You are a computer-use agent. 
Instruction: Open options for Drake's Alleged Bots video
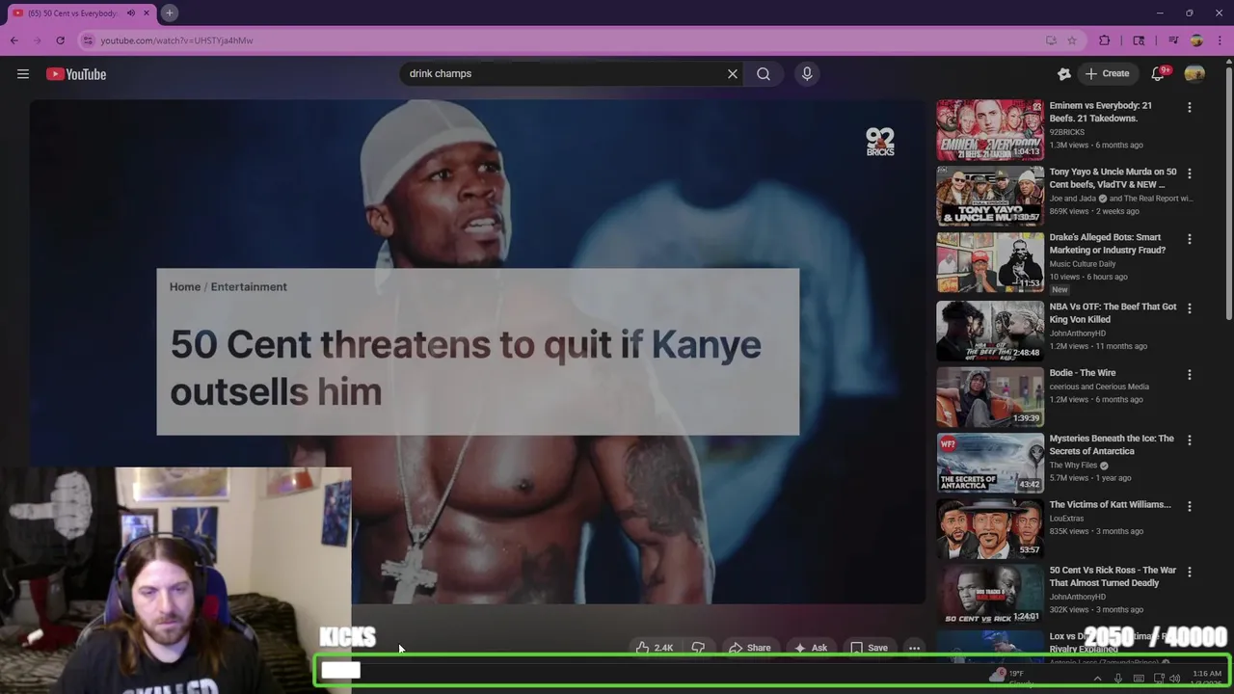coord(1190,239)
